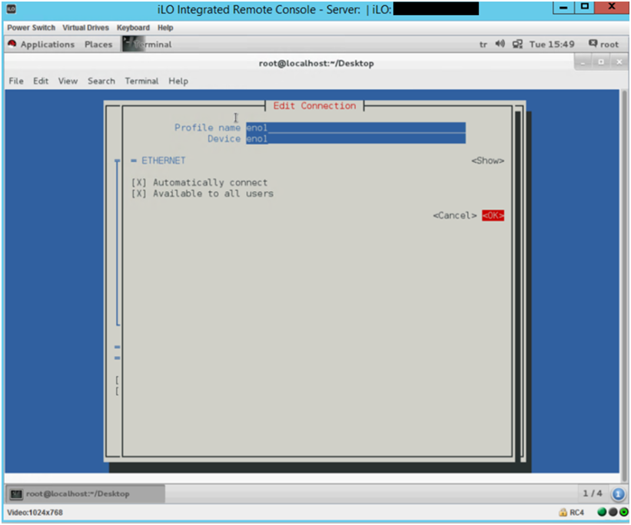Click the iLO logo in title bar
The width and height of the screenshot is (631, 525).
point(12,9)
